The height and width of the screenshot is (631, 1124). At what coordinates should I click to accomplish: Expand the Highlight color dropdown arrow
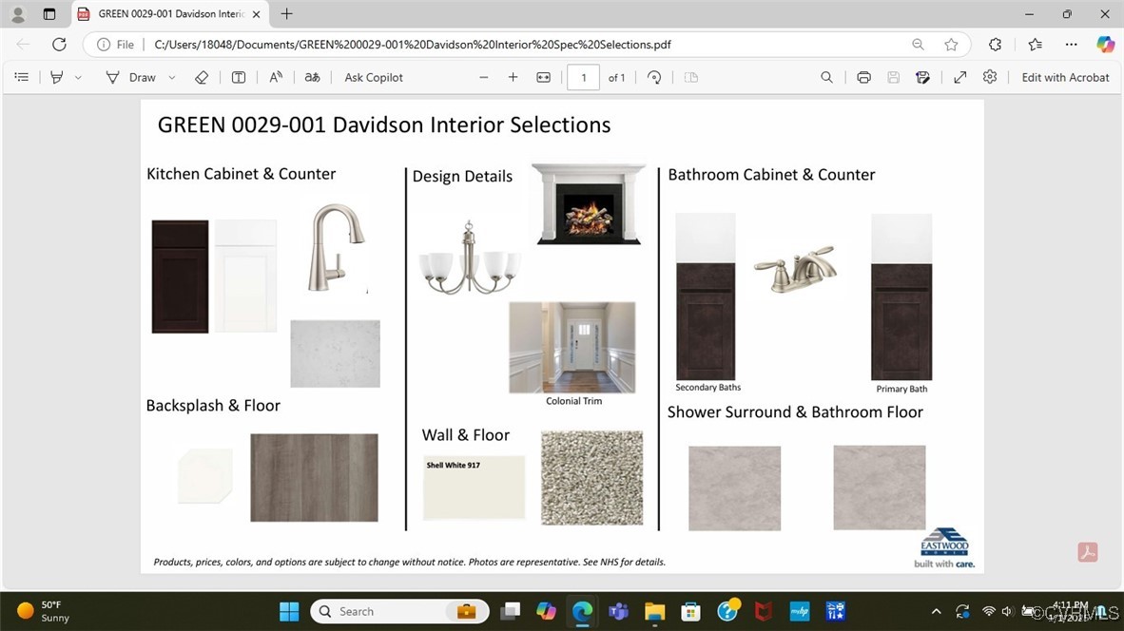[x=78, y=77]
